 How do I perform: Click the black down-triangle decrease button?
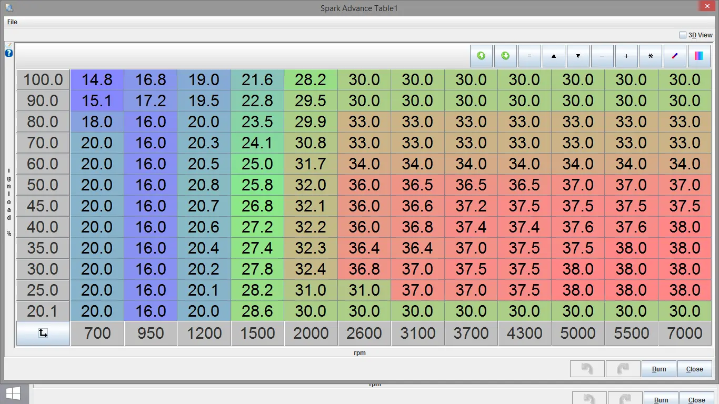coord(578,56)
